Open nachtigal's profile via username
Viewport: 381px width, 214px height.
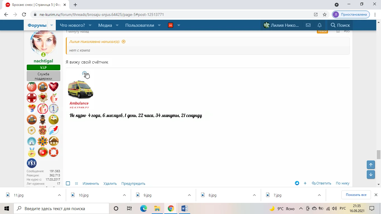click(43, 61)
